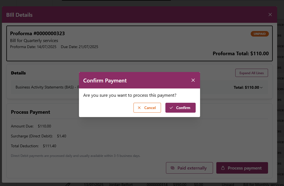Choose the Paid externally label
The height and width of the screenshot is (186, 284).
(x=192, y=168)
